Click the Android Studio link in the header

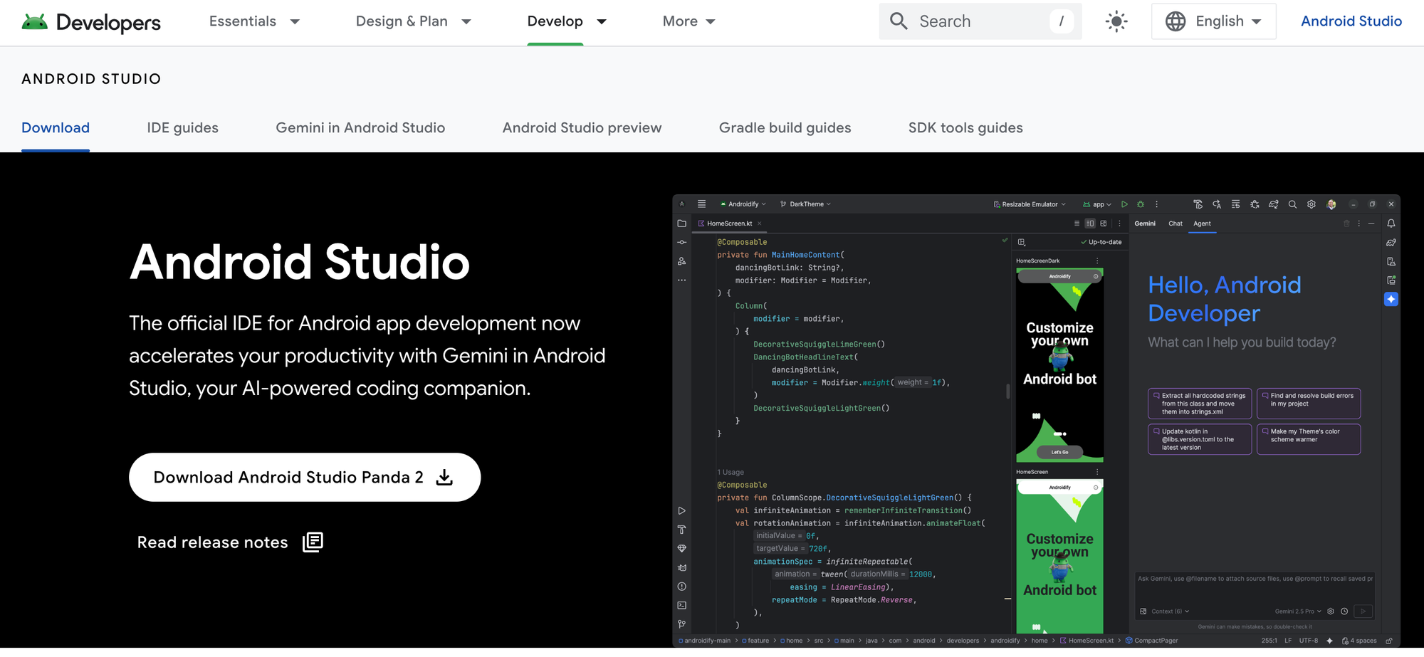click(x=1351, y=21)
